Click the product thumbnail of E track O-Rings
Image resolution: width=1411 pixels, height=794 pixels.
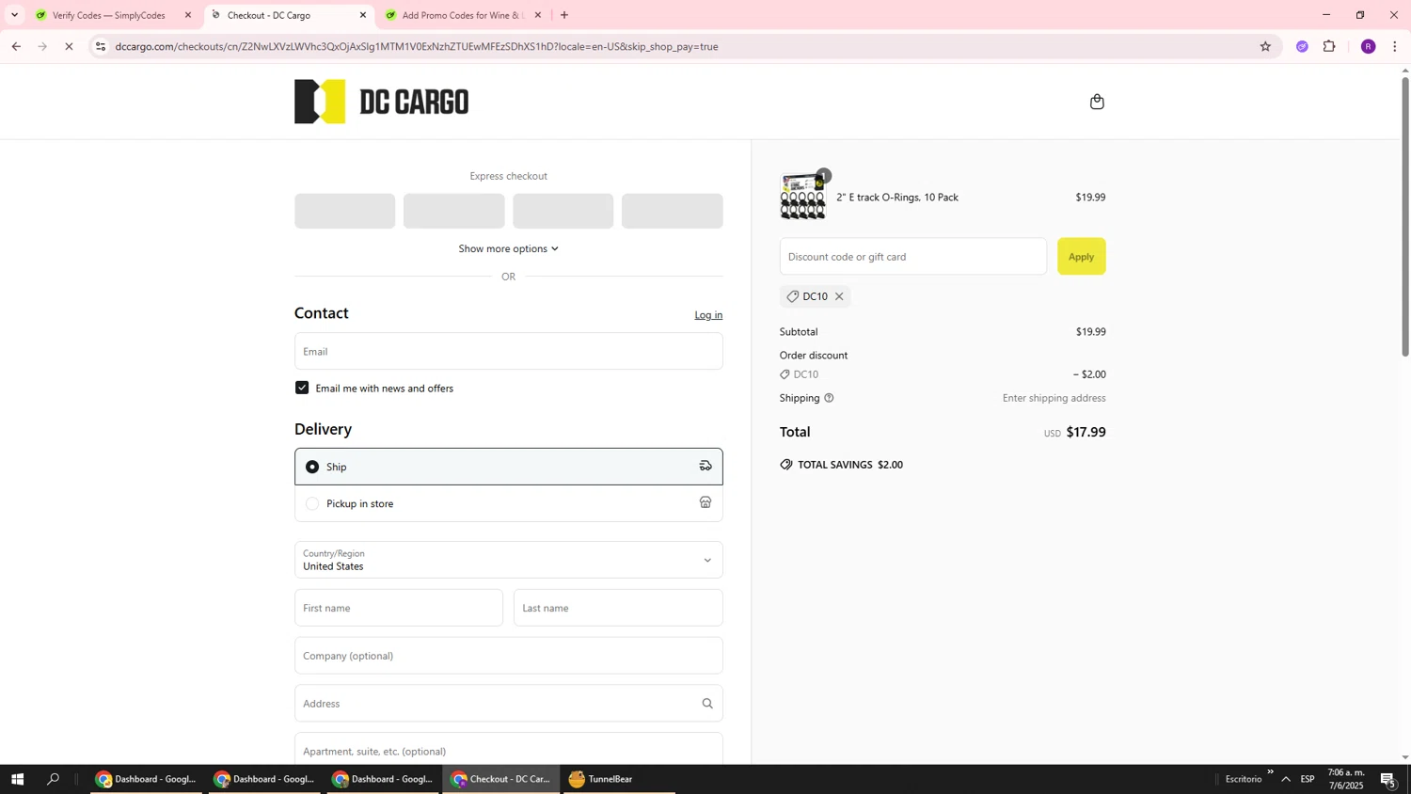coord(803,198)
